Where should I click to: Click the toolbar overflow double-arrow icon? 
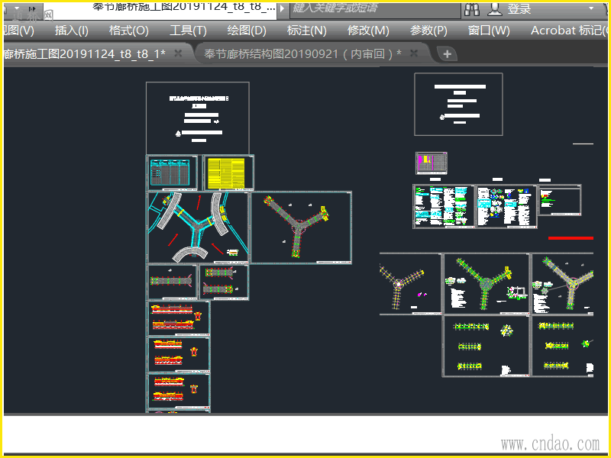(x=32, y=8)
